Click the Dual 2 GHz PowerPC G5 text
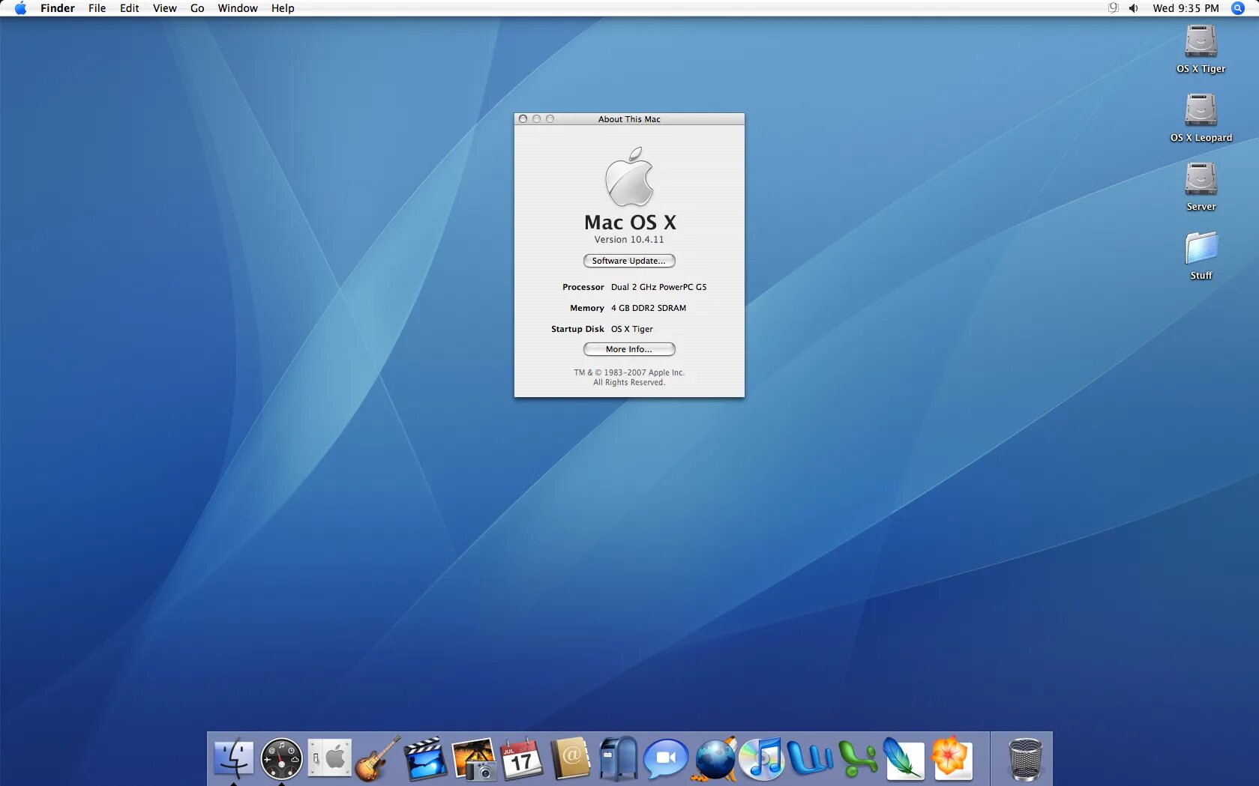This screenshot has width=1259, height=786. point(658,287)
